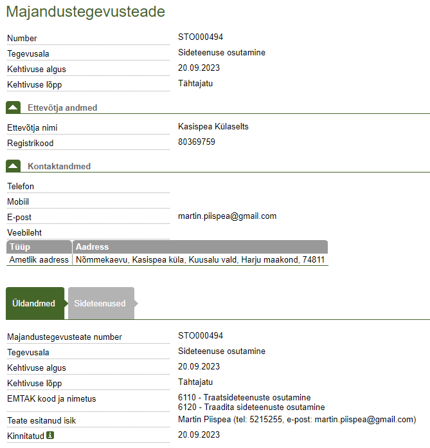The image size is (430, 448).
Task: Collapse the Kontaktandmed section arrow
Action: [x=13, y=166]
